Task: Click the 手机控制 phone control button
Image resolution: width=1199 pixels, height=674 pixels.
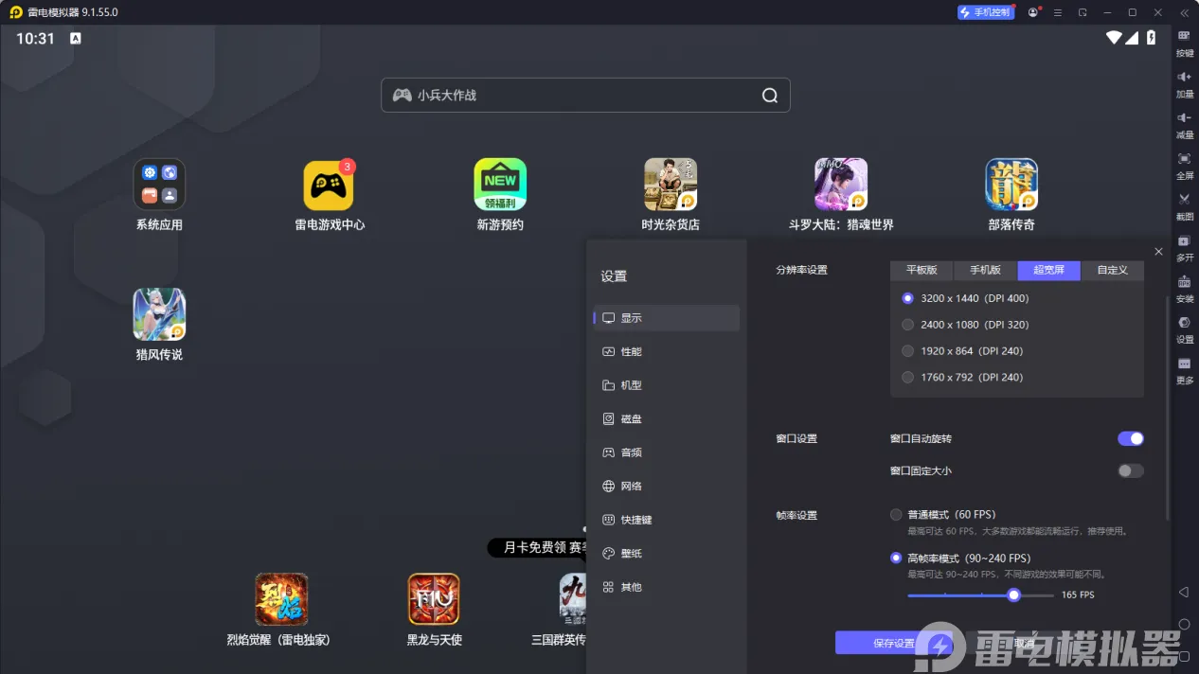Action: (x=986, y=12)
